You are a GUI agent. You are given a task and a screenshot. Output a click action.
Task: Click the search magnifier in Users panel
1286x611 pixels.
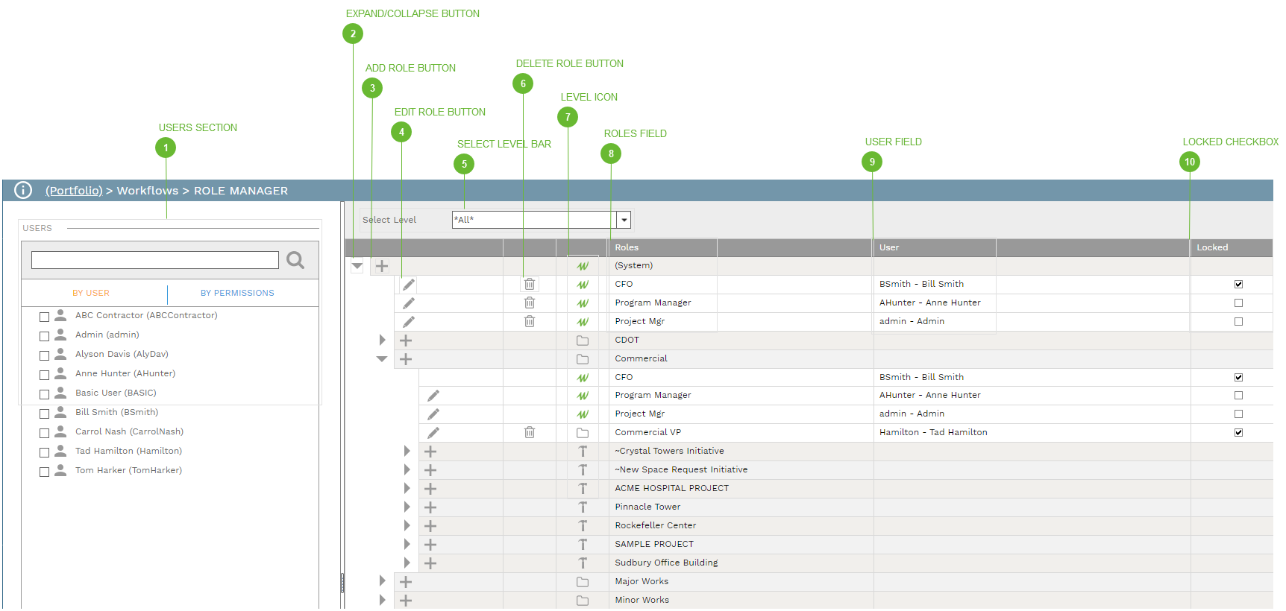[x=295, y=260]
